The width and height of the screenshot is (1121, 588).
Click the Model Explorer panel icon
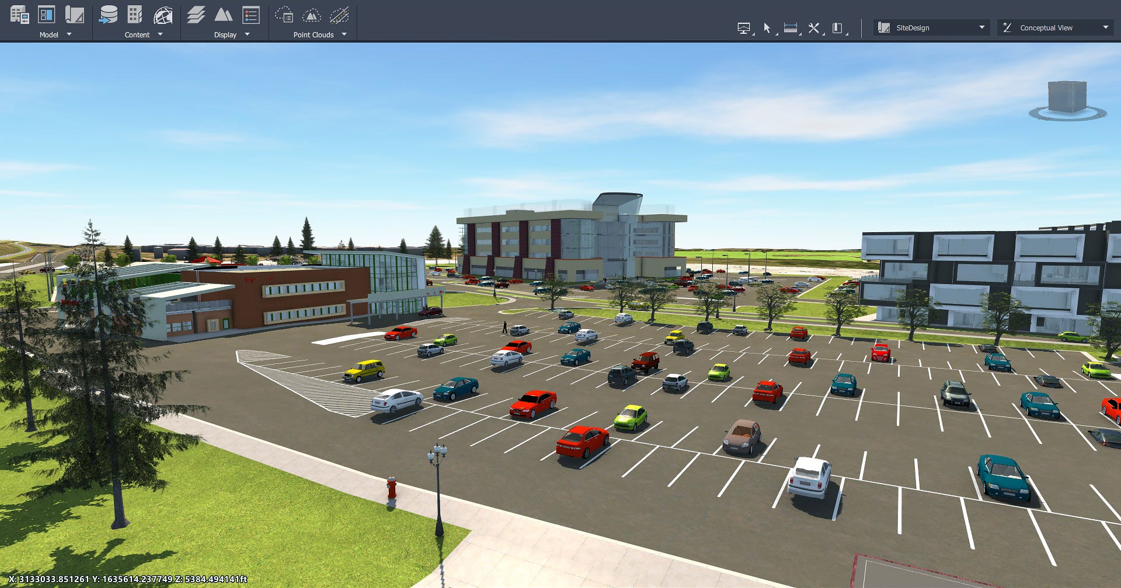[47, 15]
